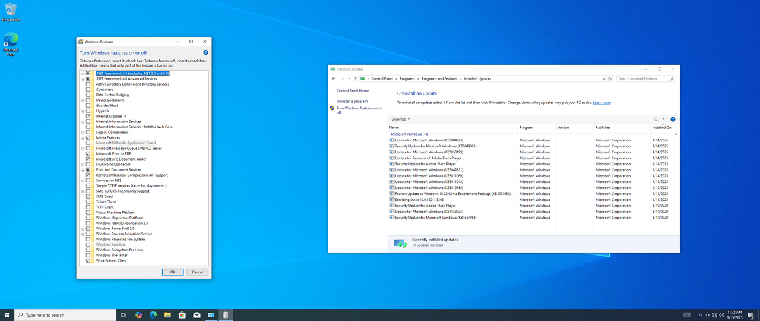The image size is (760, 321).
Task: Select Security Update KB5049981 row
Action: [x=533, y=146]
